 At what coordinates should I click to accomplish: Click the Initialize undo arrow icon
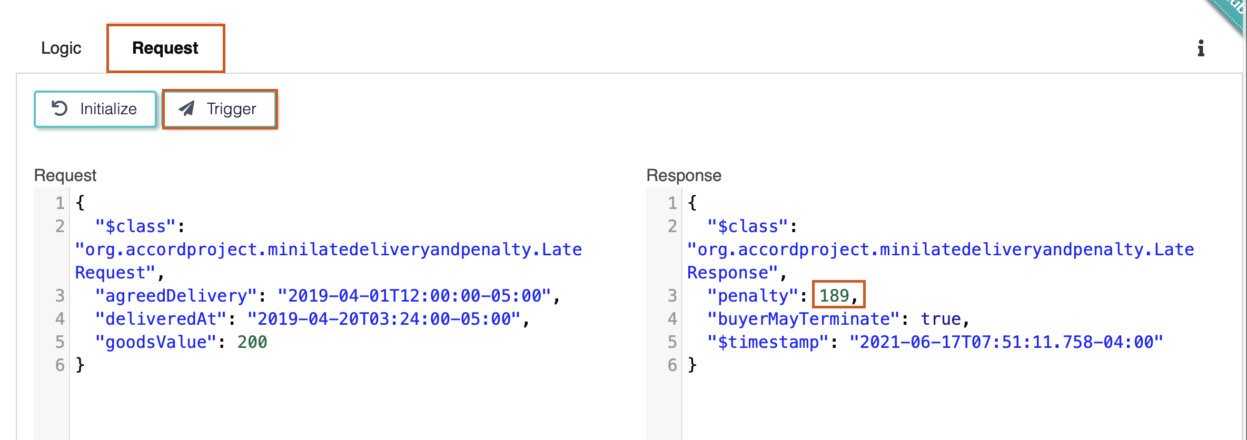60,108
